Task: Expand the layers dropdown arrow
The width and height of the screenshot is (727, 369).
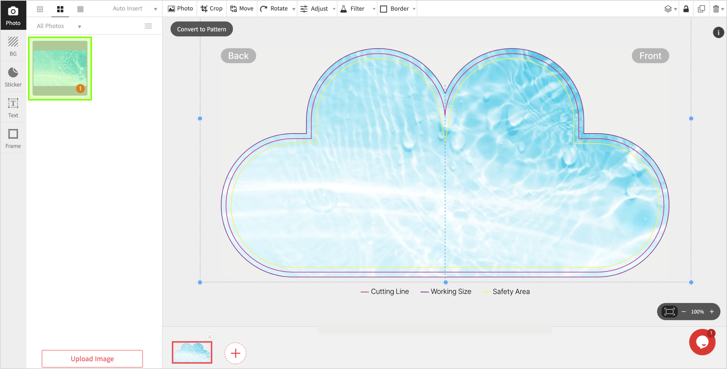Action: (675, 9)
